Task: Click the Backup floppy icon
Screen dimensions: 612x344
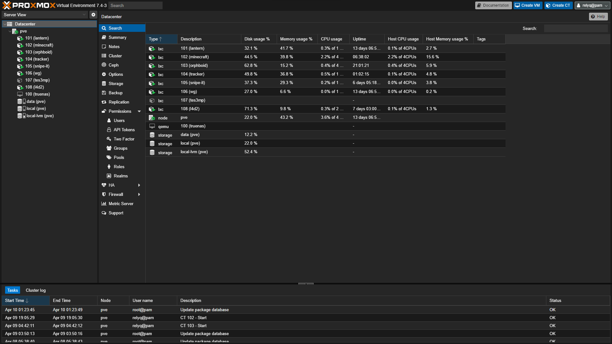Action: 104,93
